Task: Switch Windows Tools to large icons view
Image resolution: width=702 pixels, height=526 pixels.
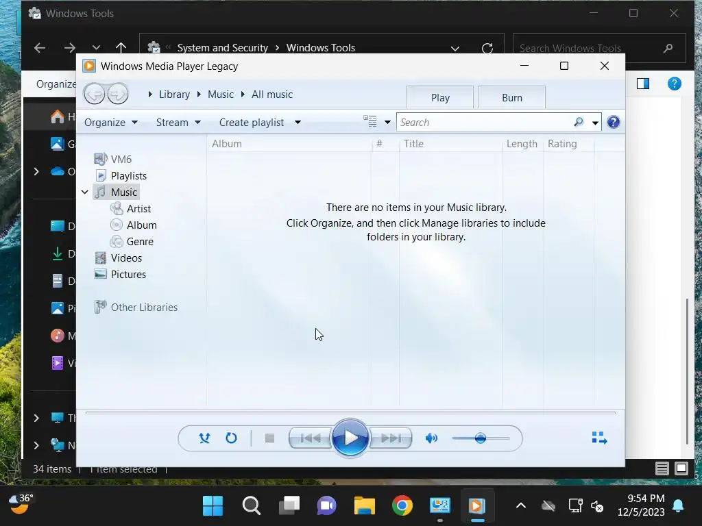Action: pyautogui.click(x=681, y=468)
